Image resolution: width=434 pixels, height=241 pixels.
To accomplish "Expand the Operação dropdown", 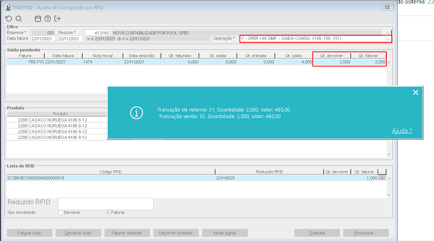I will 388,39.
